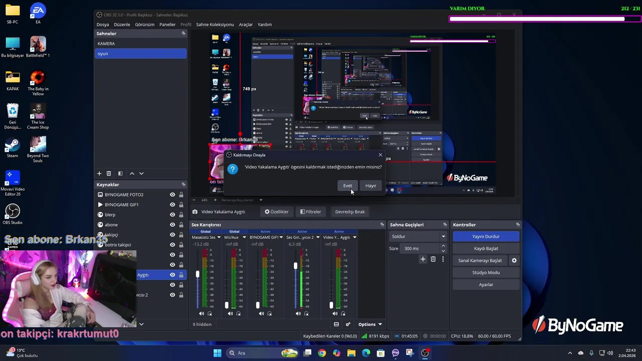642x361 pixels.
Task: Open the Düzenle menu
Action: (122, 25)
